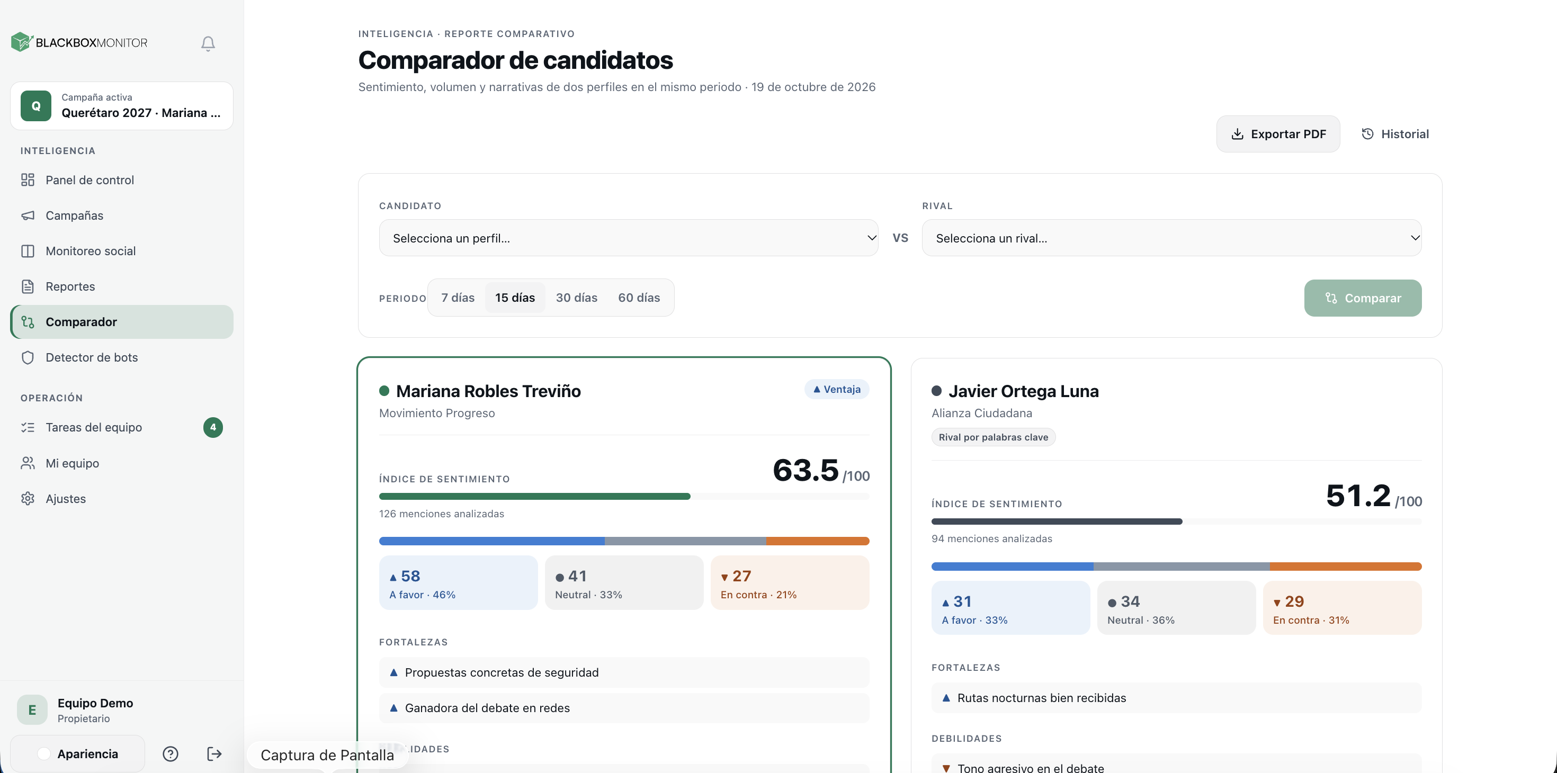
Task: Open Ajustes settings
Action: (x=121, y=499)
